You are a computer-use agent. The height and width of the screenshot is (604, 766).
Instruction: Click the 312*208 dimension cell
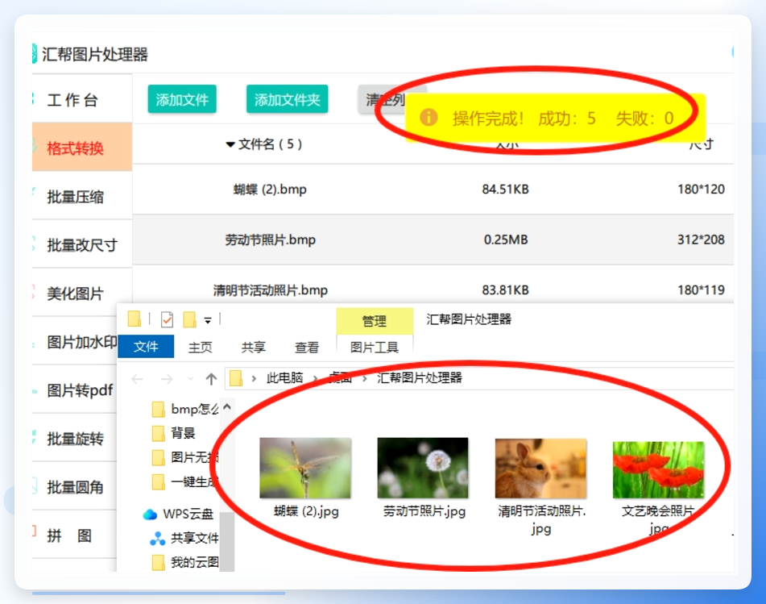pos(701,240)
